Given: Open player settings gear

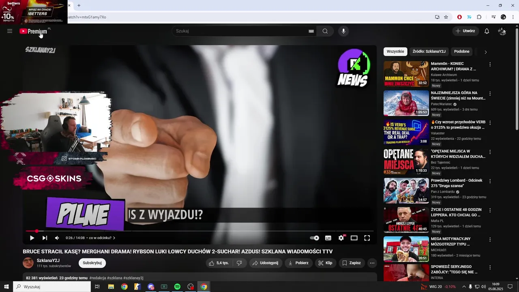Looking at the screenshot, I should (341, 238).
